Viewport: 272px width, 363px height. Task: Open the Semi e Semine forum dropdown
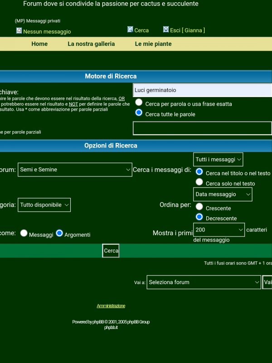[75, 170]
